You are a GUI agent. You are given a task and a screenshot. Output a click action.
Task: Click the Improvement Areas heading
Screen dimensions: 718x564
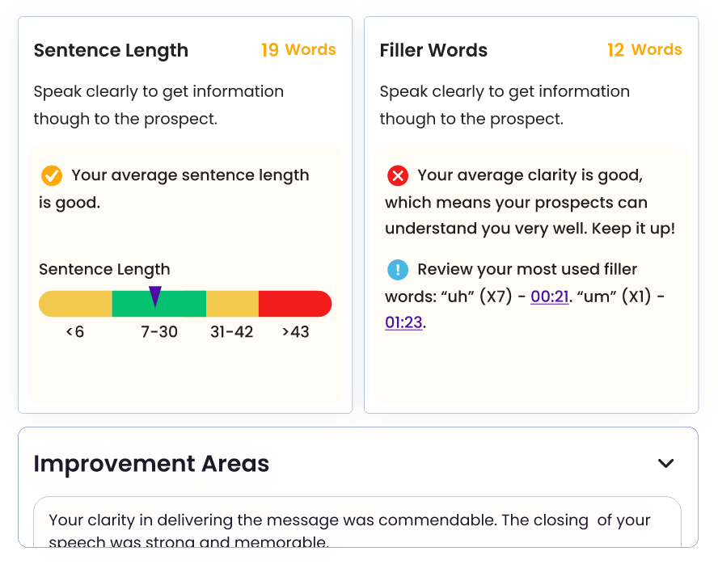151,464
